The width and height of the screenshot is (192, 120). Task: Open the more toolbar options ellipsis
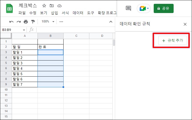click(61, 22)
